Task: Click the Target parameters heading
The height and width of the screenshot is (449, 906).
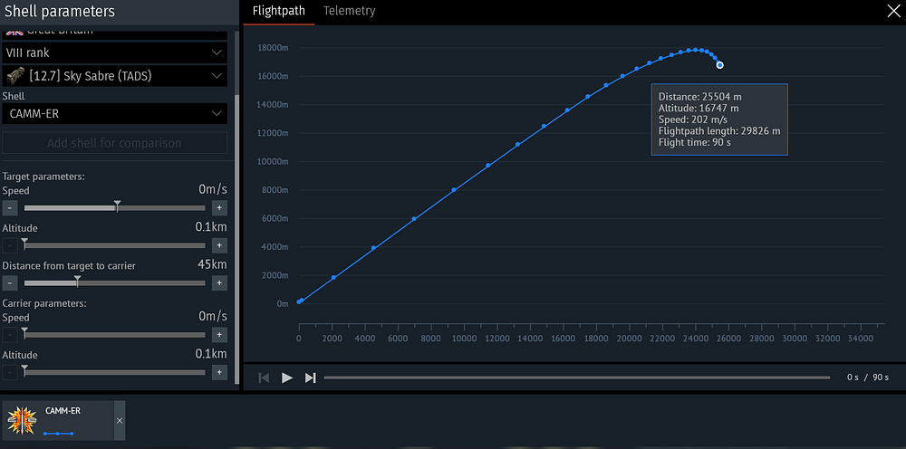Action: coord(43,177)
